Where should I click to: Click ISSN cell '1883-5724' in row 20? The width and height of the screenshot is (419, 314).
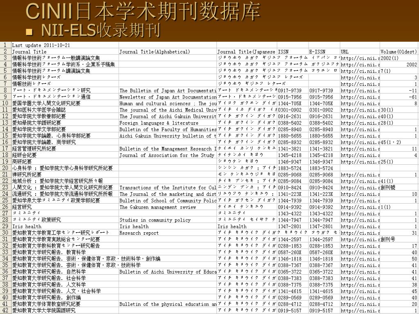[x=293, y=168]
